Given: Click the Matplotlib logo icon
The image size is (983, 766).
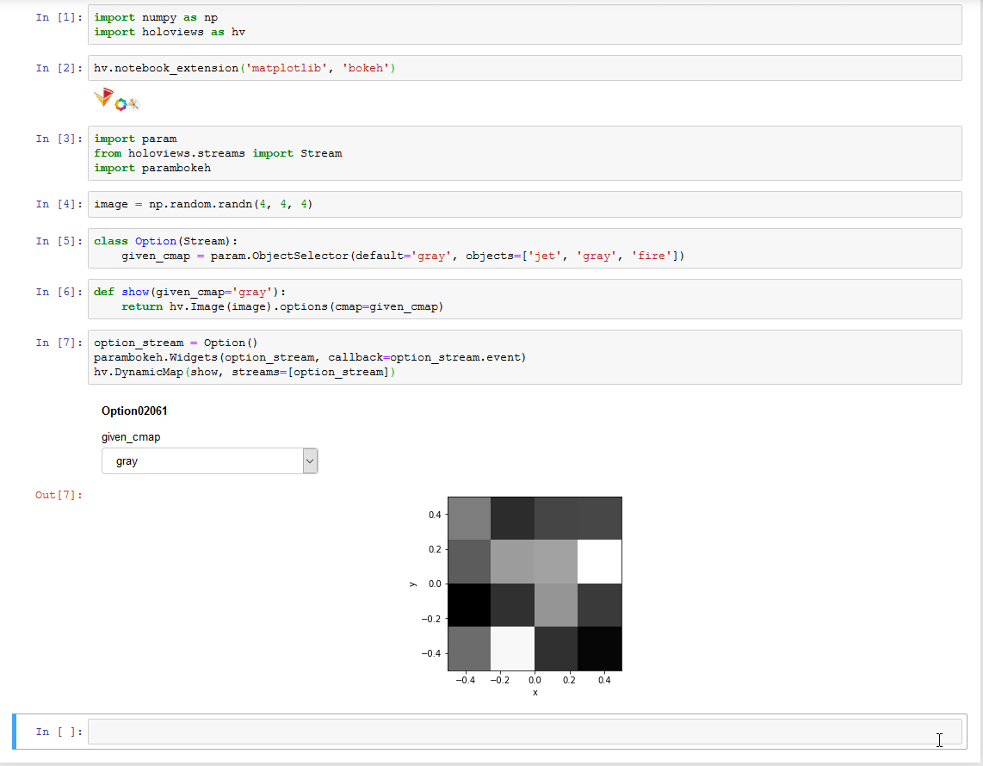Looking at the screenshot, I should coord(133,104).
